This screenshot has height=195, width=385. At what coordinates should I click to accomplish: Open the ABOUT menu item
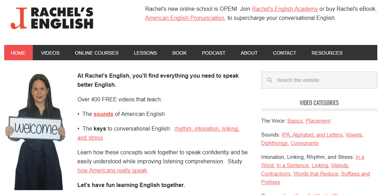[249, 53]
